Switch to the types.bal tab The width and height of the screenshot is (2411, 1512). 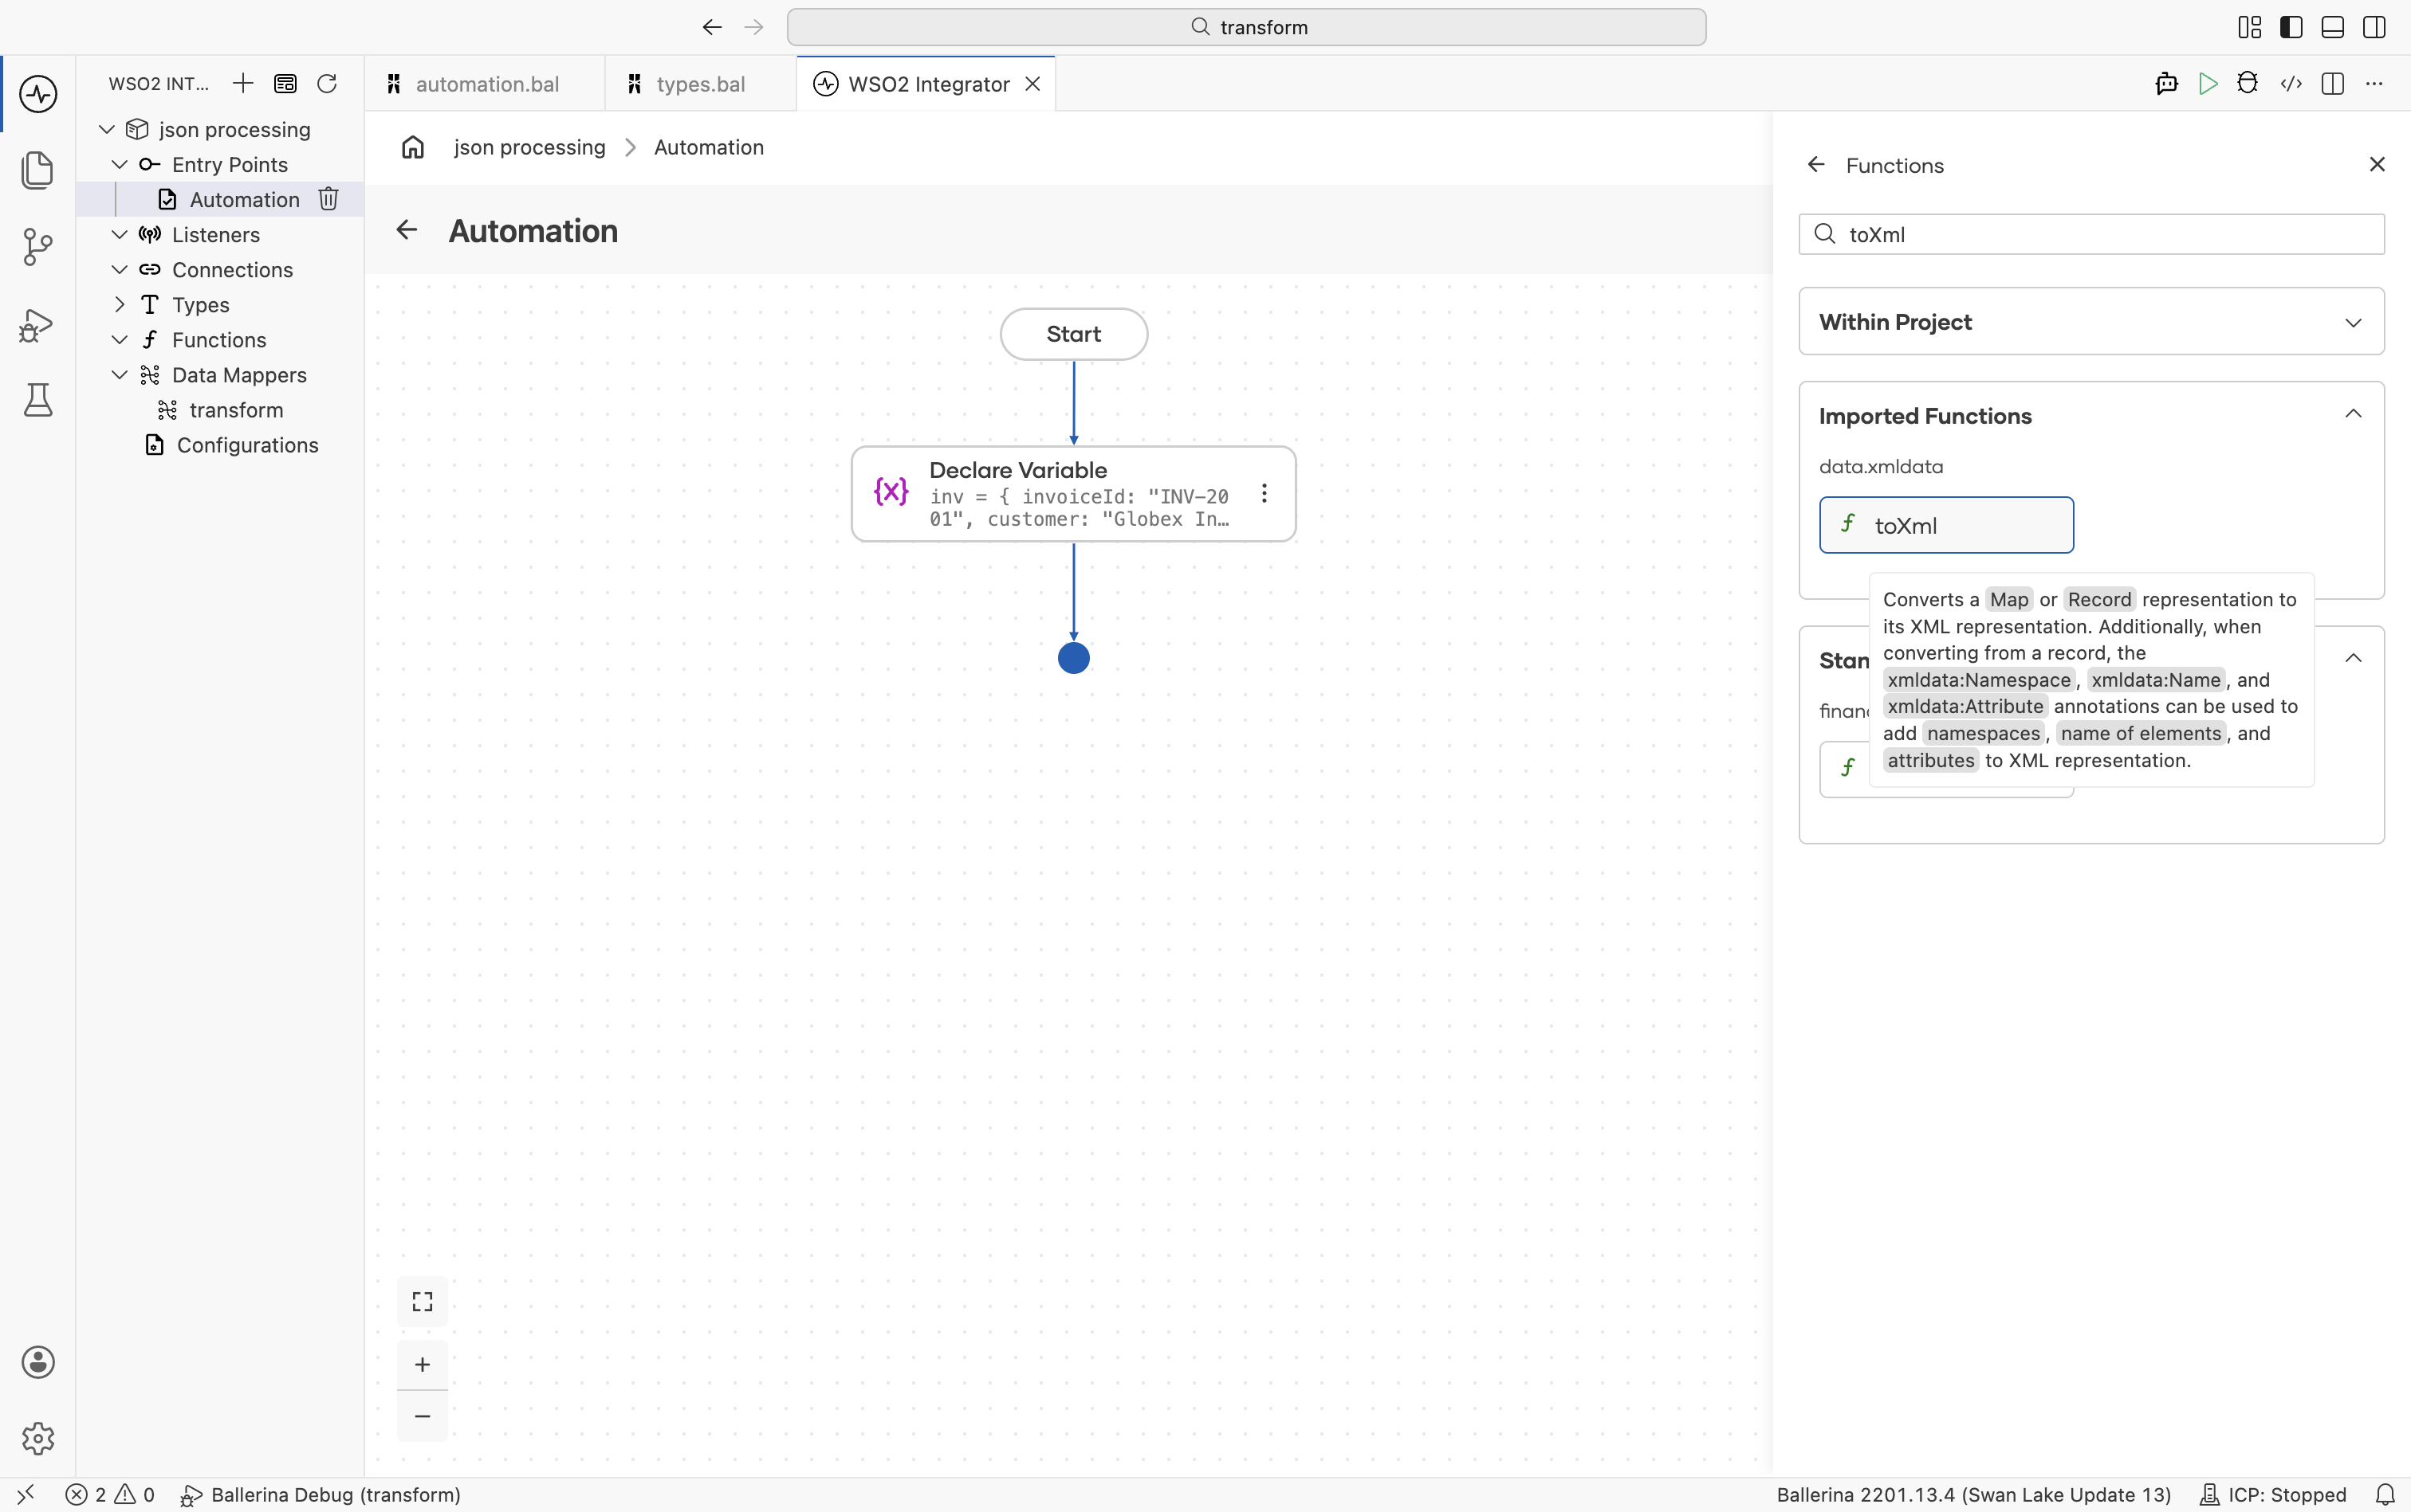[x=701, y=84]
